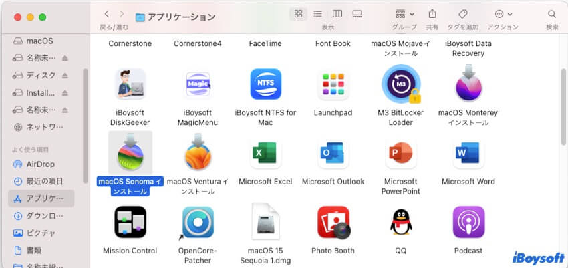Click the FaceTime label
The image size is (568, 268).
coord(265,44)
